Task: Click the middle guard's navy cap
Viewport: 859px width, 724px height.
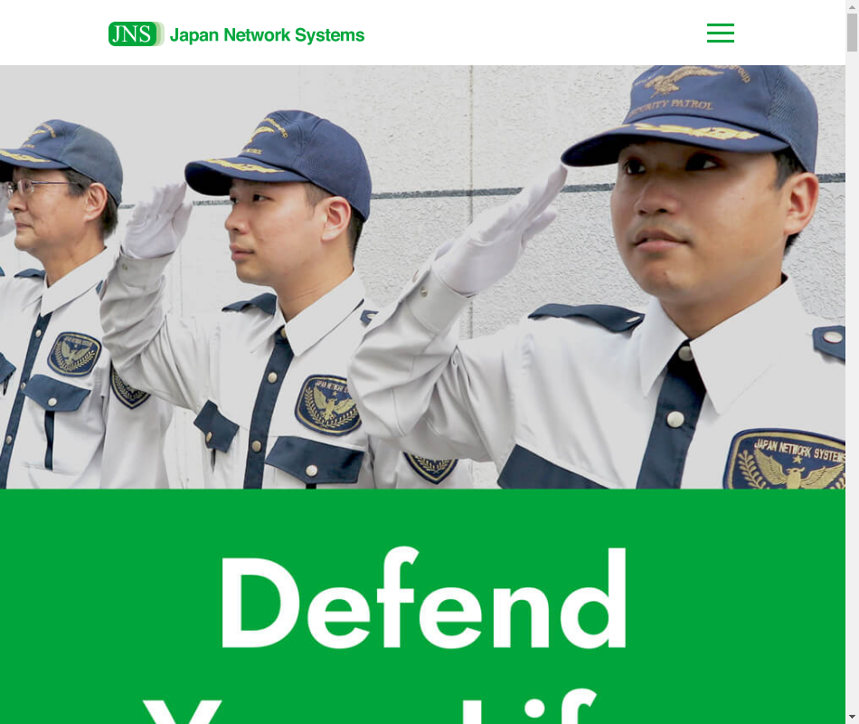Action: tap(278, 159)
